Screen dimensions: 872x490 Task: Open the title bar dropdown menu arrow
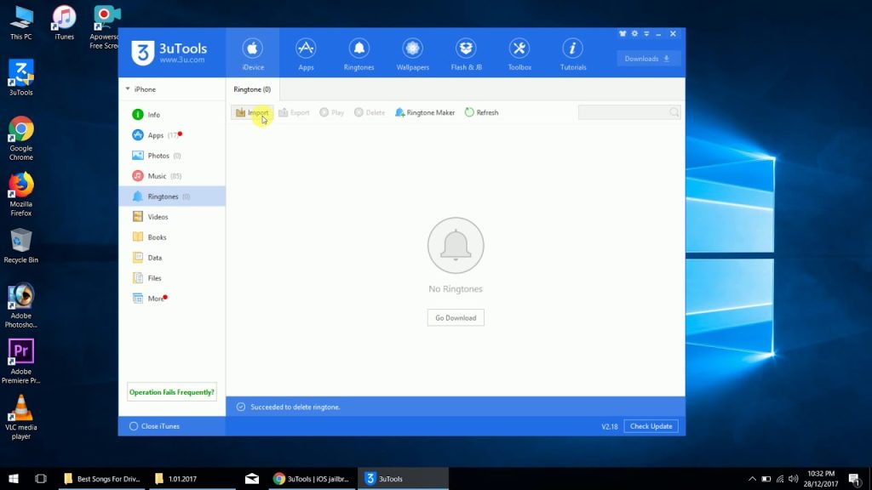click(646, 34)
